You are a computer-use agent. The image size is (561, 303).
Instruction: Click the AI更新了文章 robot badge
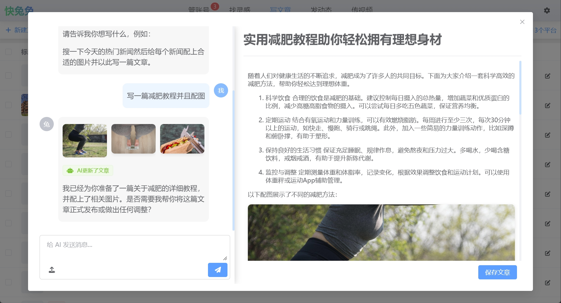tap(88, 170)
